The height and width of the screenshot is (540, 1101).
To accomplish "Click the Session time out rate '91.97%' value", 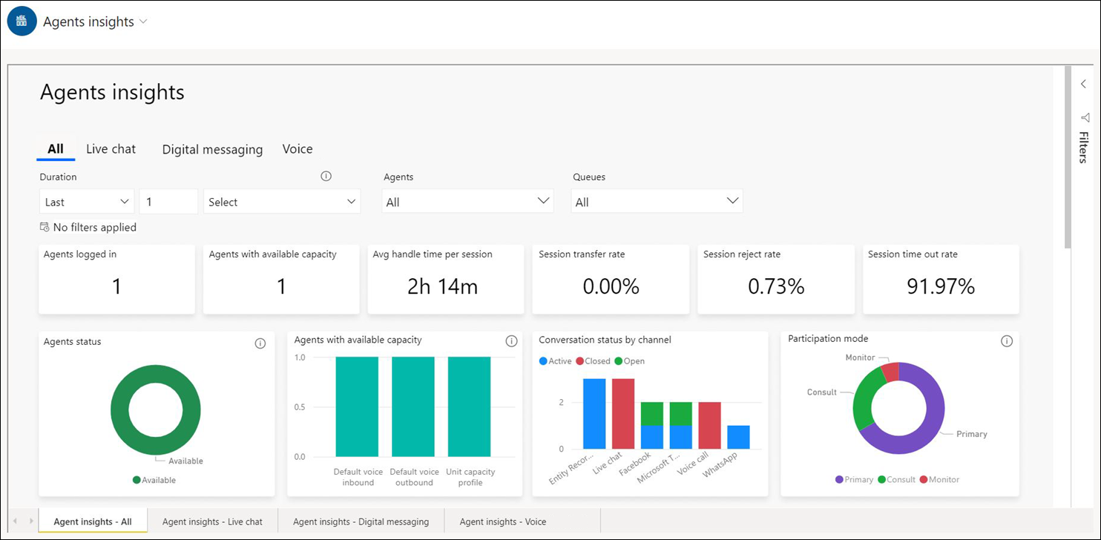I will pos(941,287).
